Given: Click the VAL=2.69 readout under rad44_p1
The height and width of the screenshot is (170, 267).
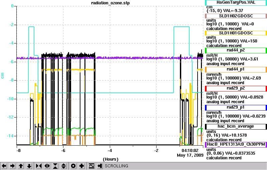Looking at the screenshot, I should (252, 78).
